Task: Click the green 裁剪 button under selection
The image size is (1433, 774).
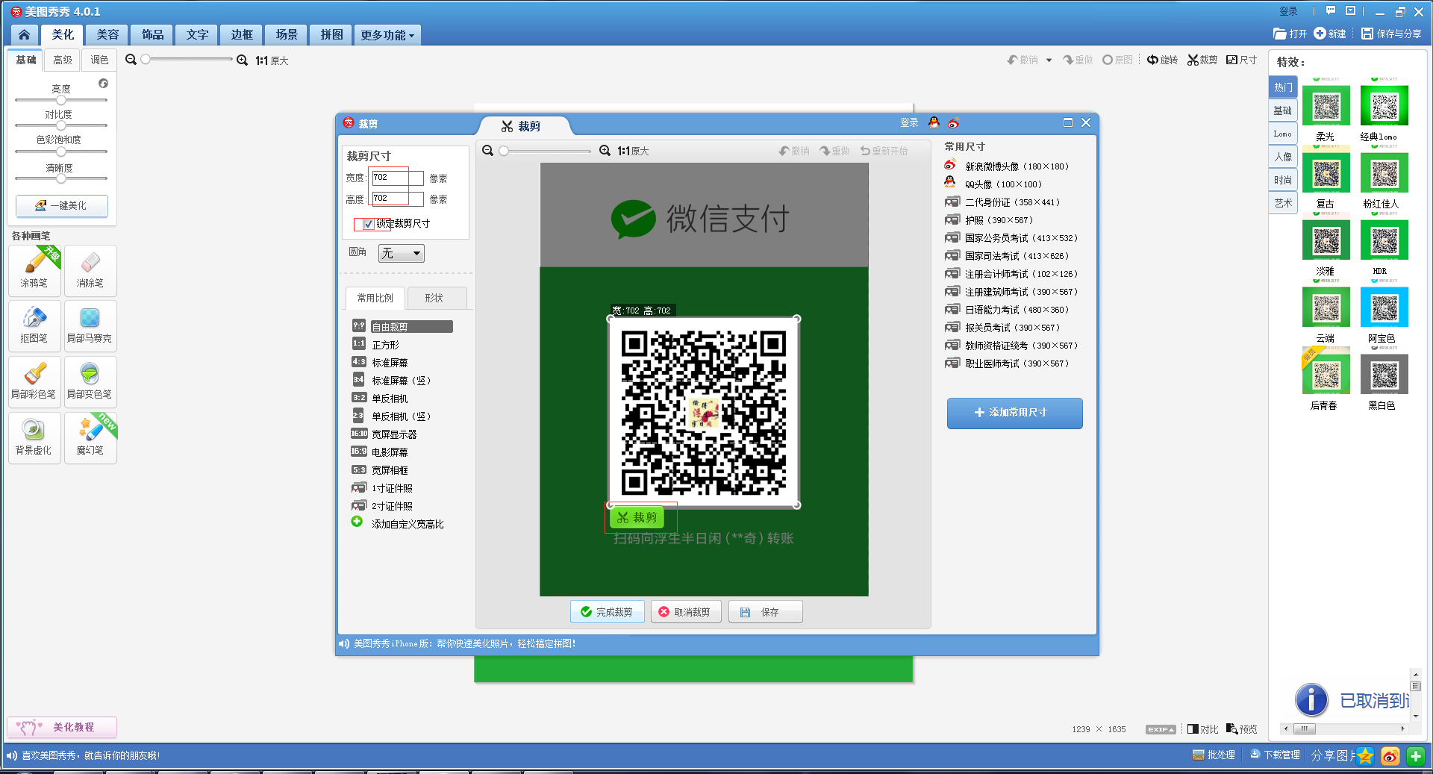Action: coord(637,517)
